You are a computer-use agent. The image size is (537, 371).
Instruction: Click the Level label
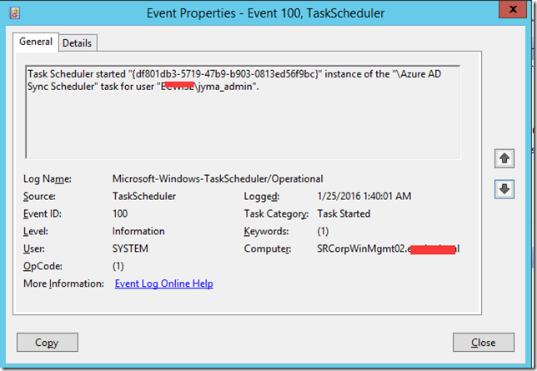click(36, 231)
